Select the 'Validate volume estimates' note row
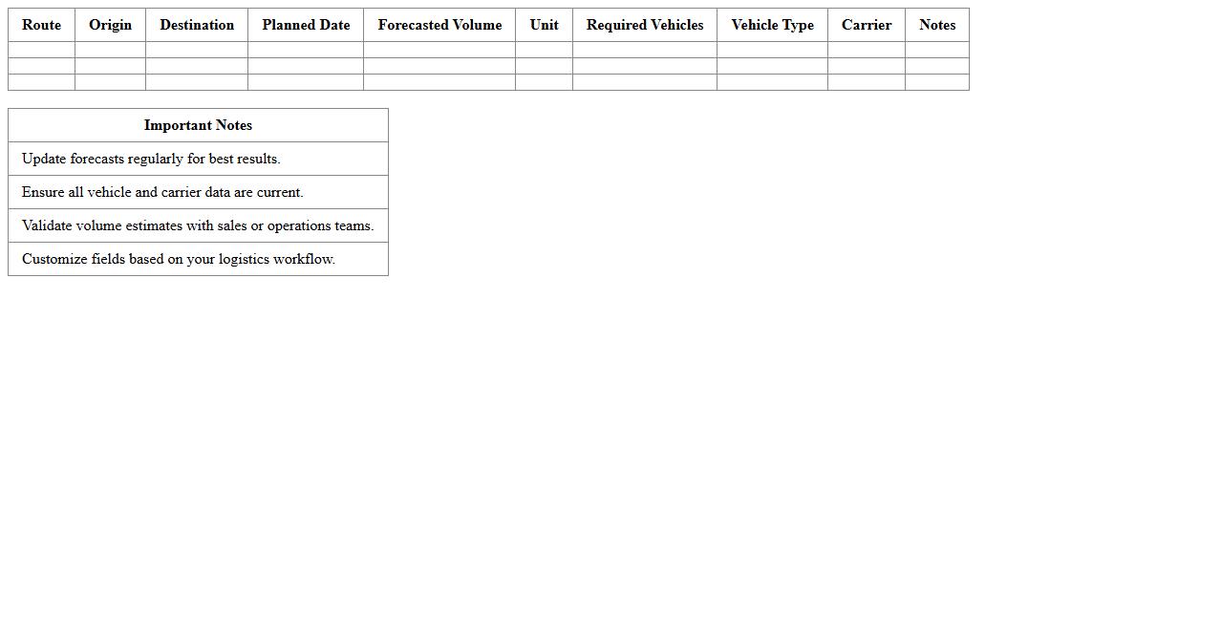 tap(198, 225)
